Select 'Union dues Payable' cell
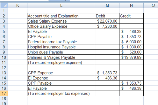This screenshot has height=105, width=158. pyautogui.click(x=61, y=52)
